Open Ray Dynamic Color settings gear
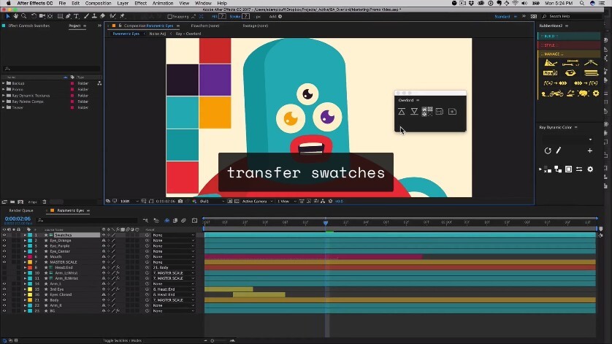 tap(590, 169)
